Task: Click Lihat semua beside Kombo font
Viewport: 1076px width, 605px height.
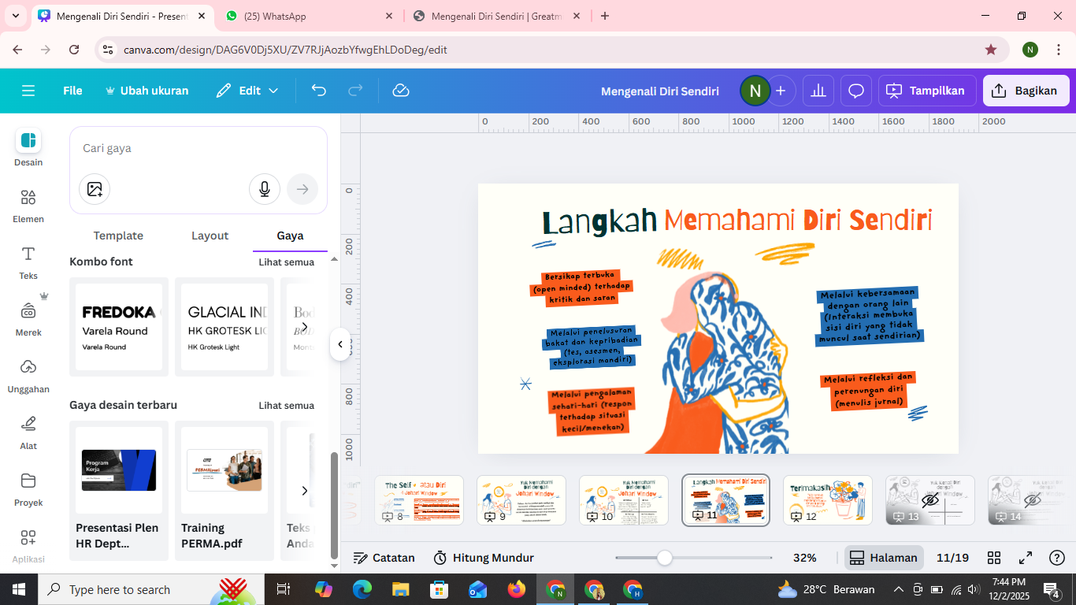Action: [x=286, y=262]
